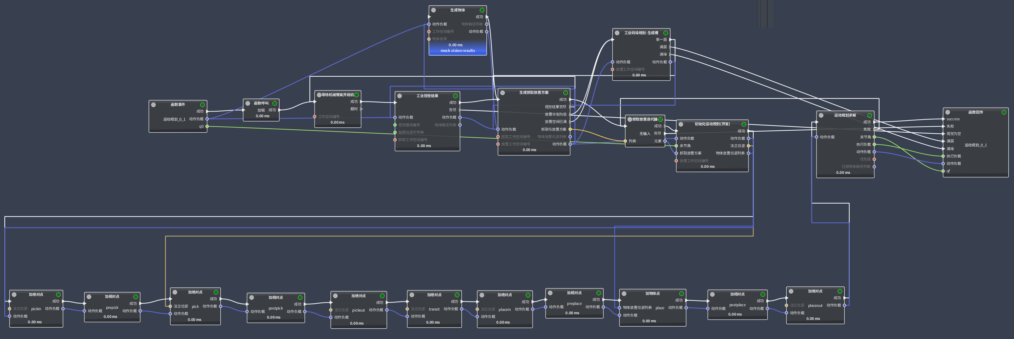Click green dot on postplace node
The height and width of the screenshot is (339, 1014).
pyautogui.click(x=763, y=294)
